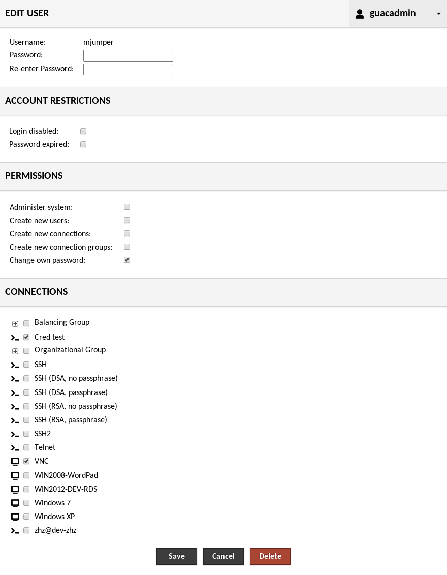
Task: Save the user changes
Action: coord(176,556)
